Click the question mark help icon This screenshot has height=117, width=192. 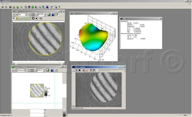click(59, 7)
